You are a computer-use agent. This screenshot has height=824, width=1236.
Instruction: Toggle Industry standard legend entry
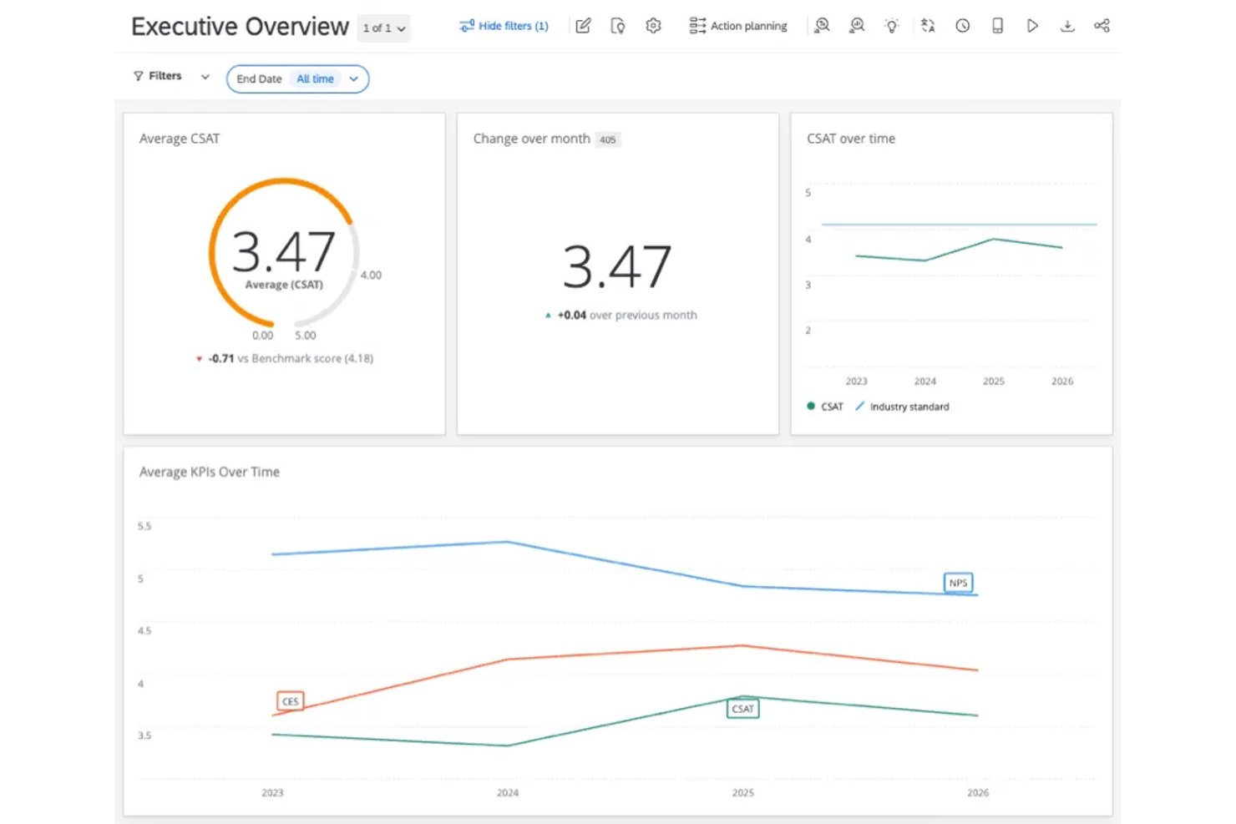coord(902,407)
